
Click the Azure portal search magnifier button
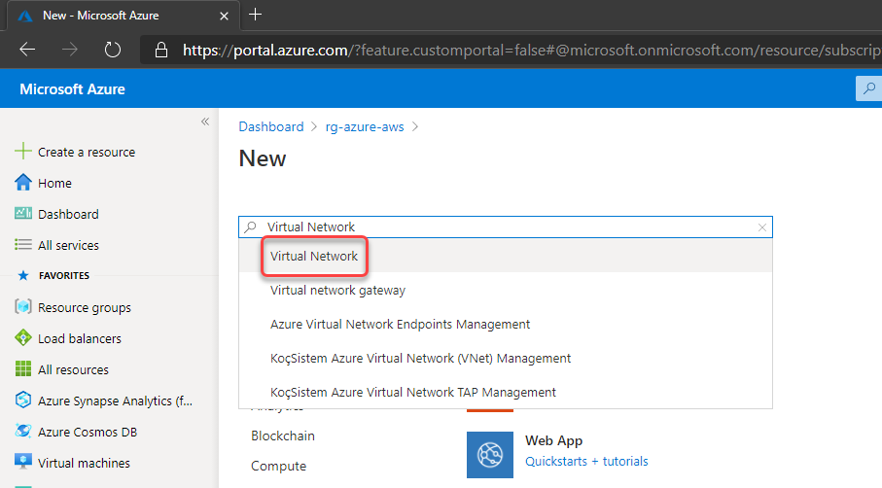point(869,88)
